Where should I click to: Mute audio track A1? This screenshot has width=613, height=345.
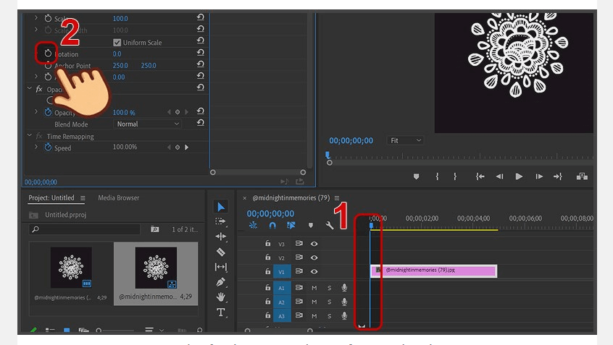pos(314,288)
